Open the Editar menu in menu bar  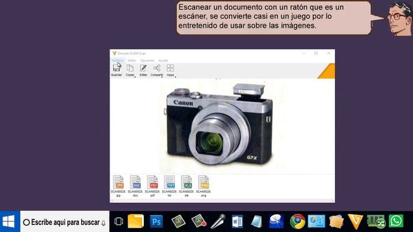132,61
